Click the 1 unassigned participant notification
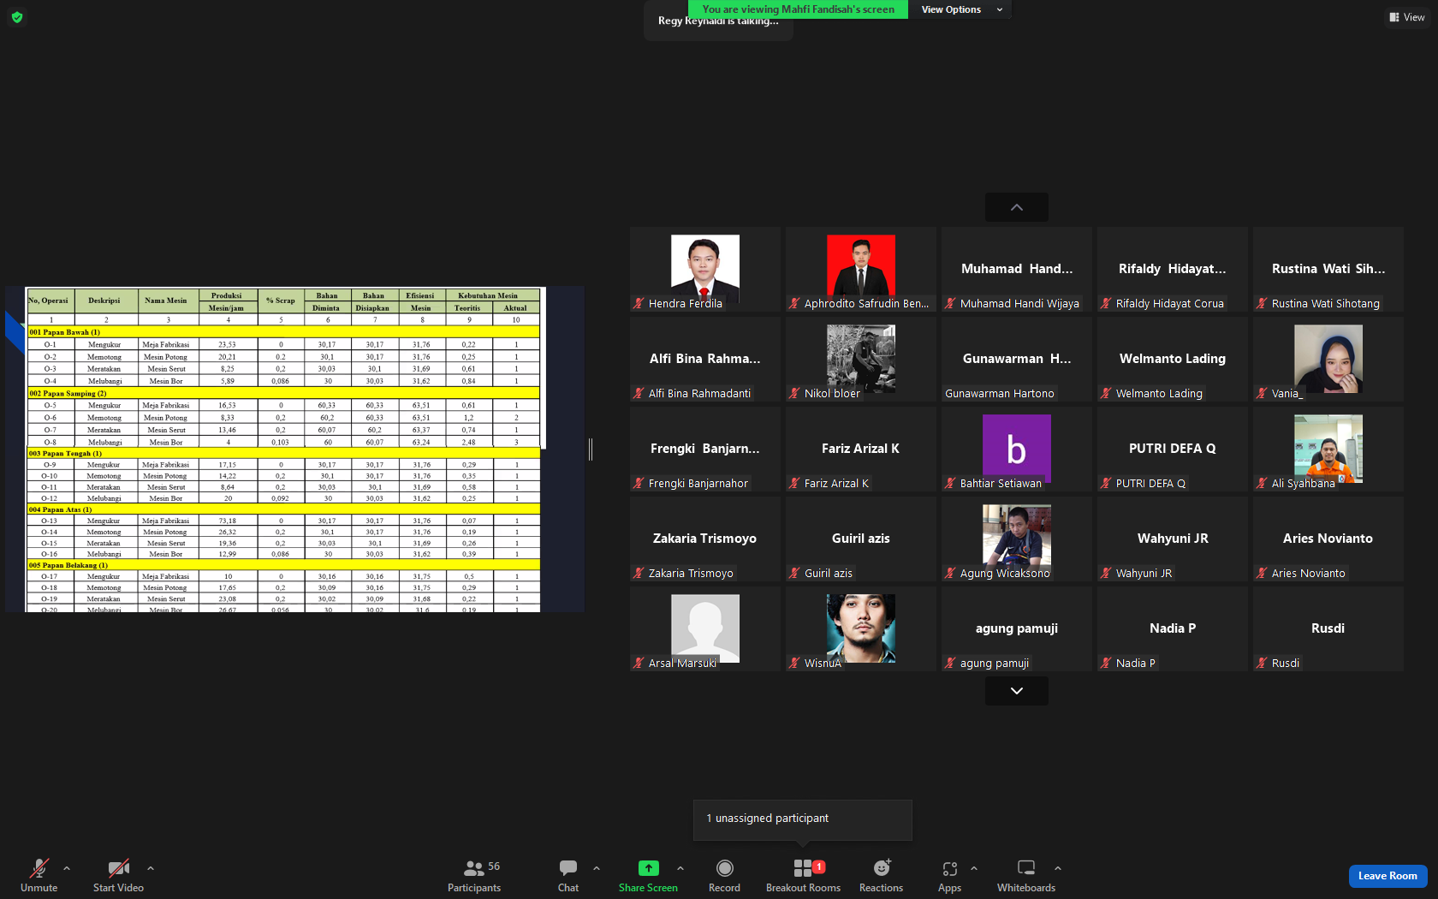The height and width of the screenshot is (899, 1438). pyautogui.click(x=803, y=819)
